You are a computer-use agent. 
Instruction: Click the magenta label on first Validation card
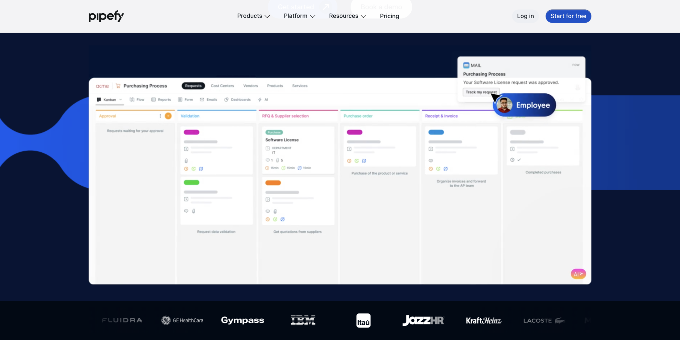click(x=192, y=132)
